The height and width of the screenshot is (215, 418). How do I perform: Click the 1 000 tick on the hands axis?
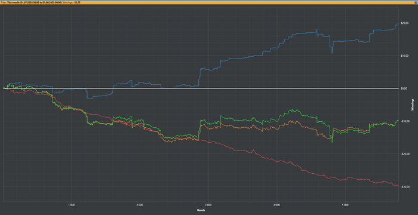click(71, 205)
